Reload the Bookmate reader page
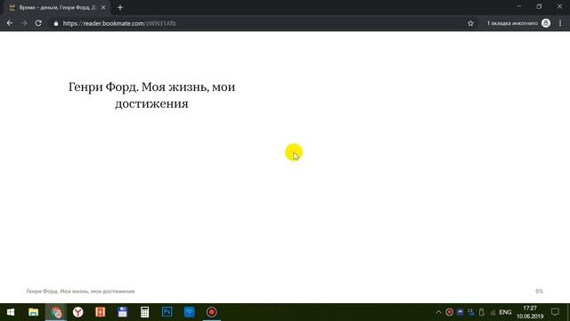 click(x=38, y=23)
